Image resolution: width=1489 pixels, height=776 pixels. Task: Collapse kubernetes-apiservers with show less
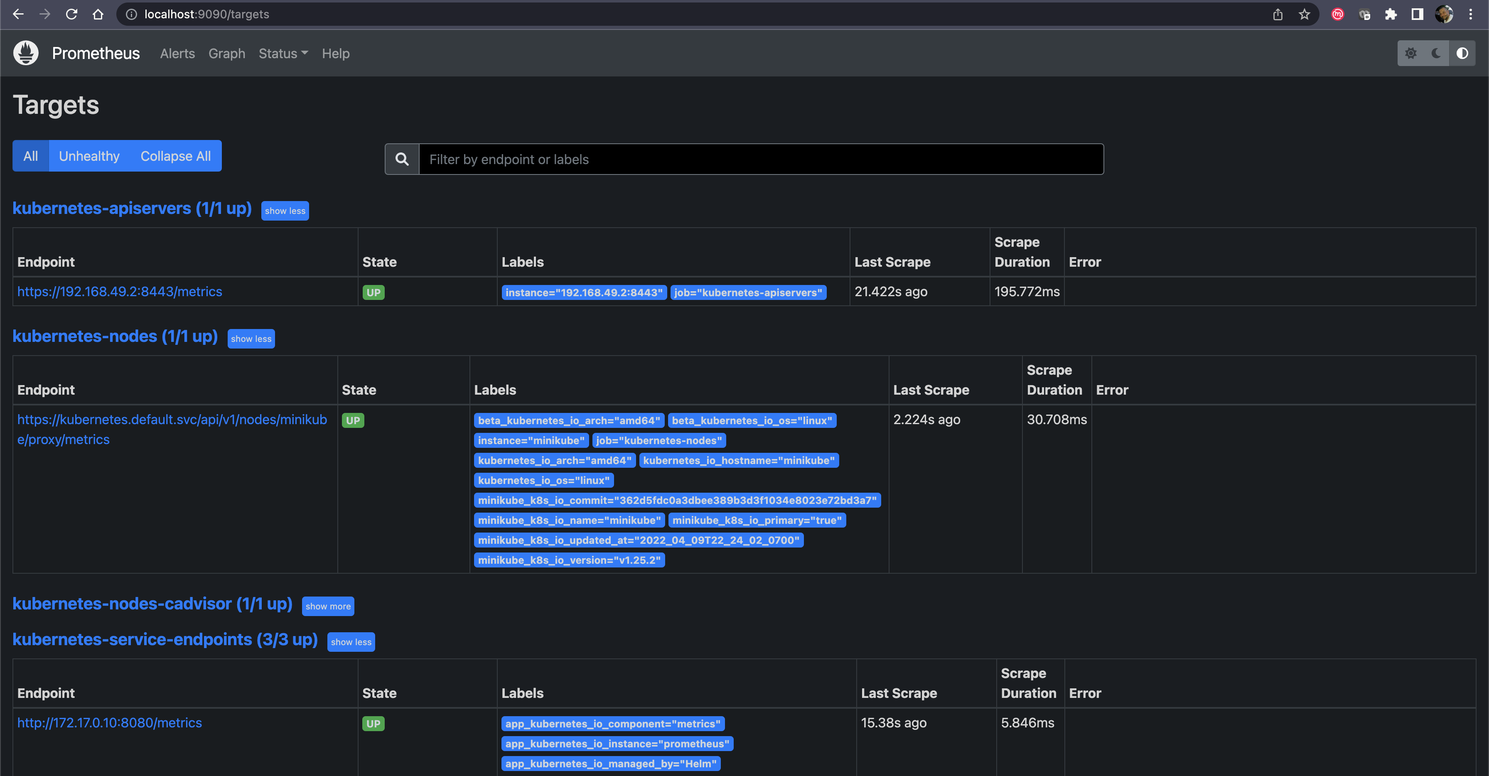pyautogui.click(x=285, y=211)
